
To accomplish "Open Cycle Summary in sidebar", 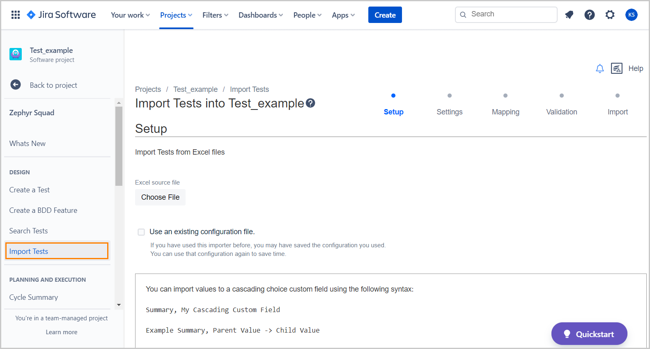I will pos(34,297).
